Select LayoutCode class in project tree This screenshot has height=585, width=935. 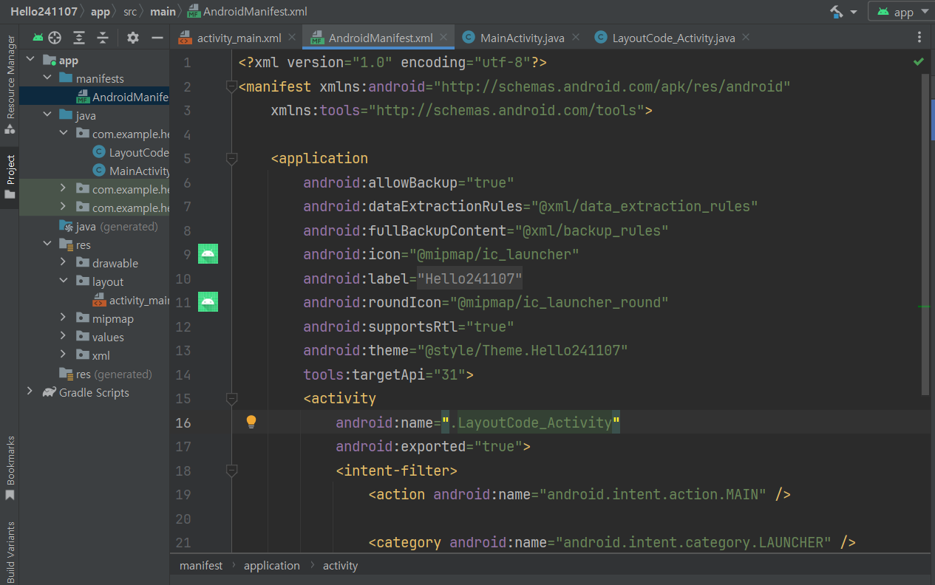(x=131, y=152)
